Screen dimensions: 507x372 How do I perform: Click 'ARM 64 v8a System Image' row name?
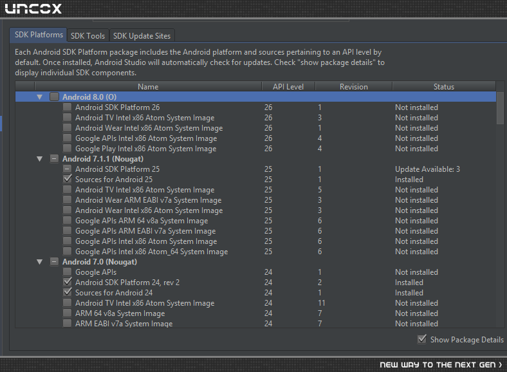(120, 313)
